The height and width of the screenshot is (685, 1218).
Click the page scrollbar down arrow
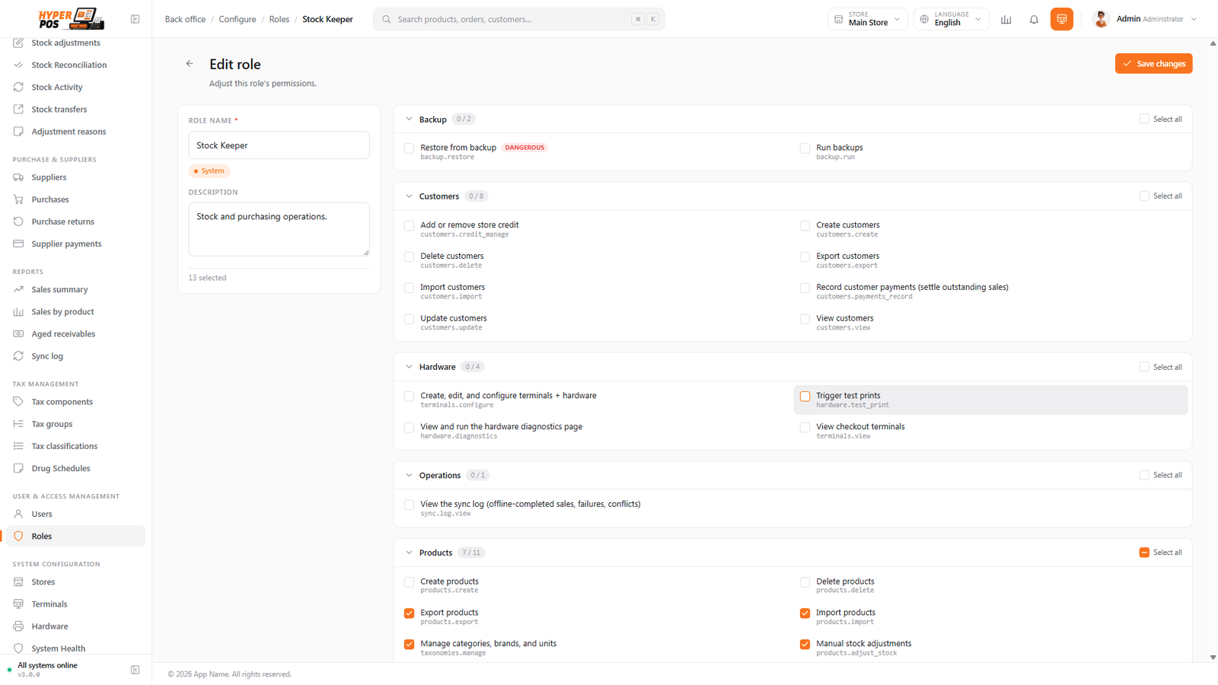(1213, 657)
